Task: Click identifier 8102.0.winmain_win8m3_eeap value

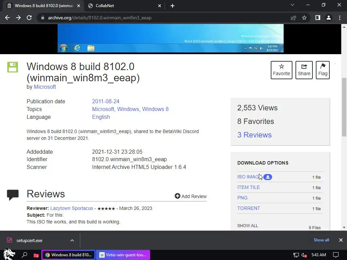Action: pyautogui.click(x=129, y=159)
